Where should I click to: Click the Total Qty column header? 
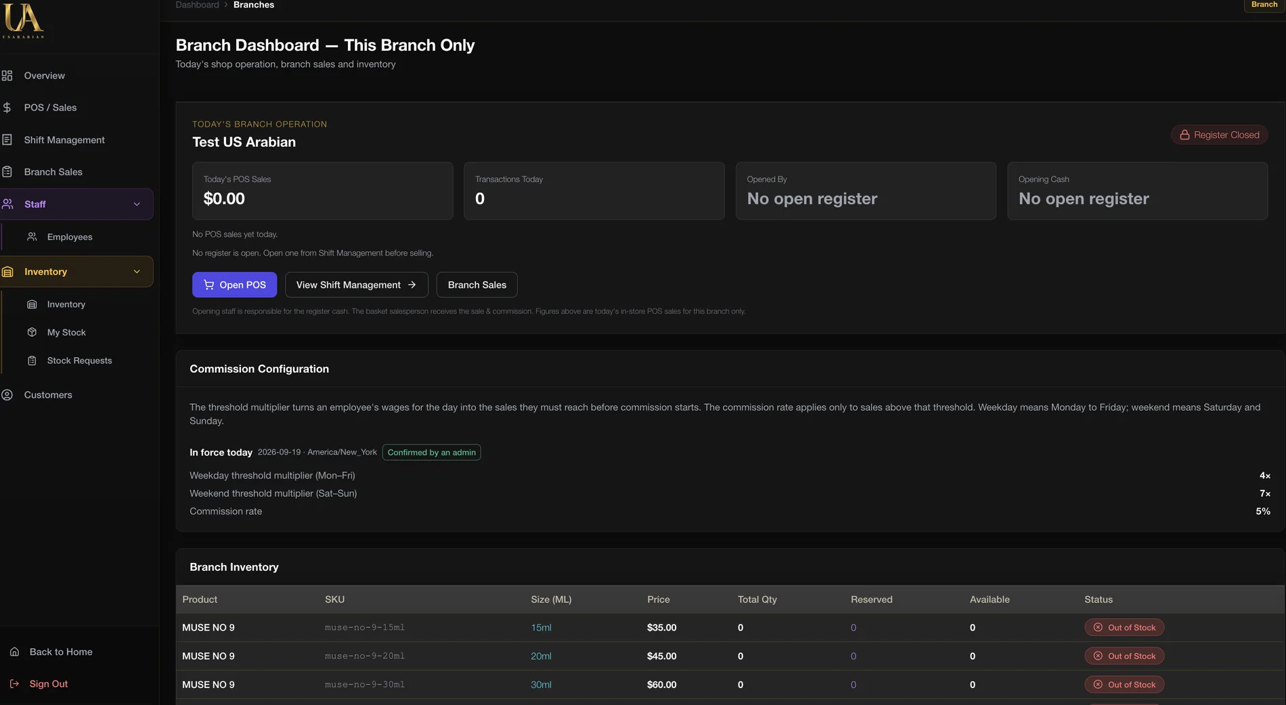pos(757,599)
